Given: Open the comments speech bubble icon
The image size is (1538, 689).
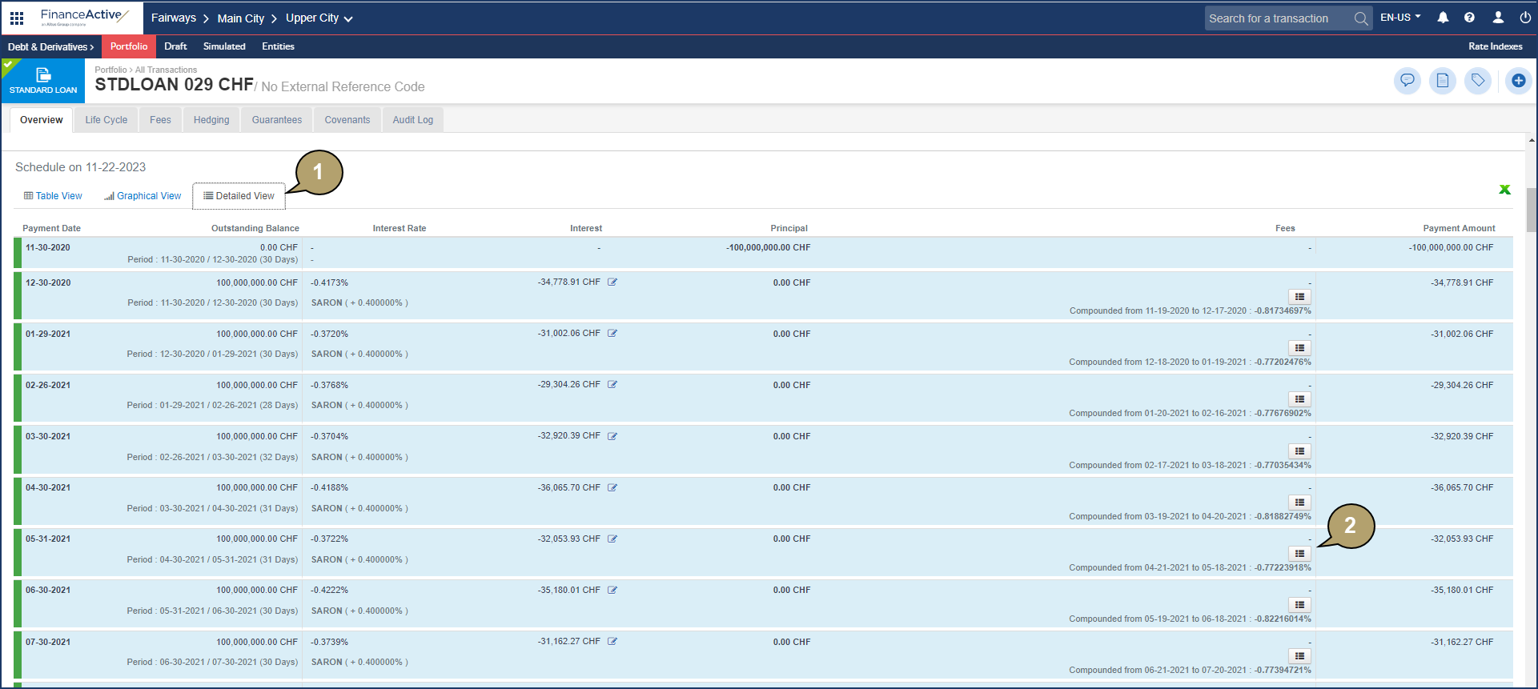Looking at the screenshot, I should (1407, 81).
